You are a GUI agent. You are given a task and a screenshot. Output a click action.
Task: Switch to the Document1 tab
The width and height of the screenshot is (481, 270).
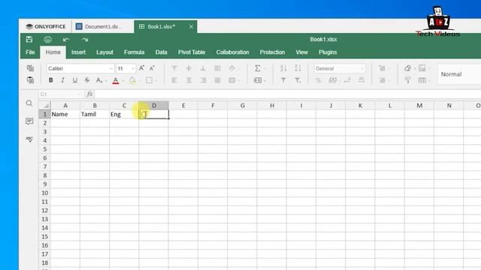click(x=102, y=27)
